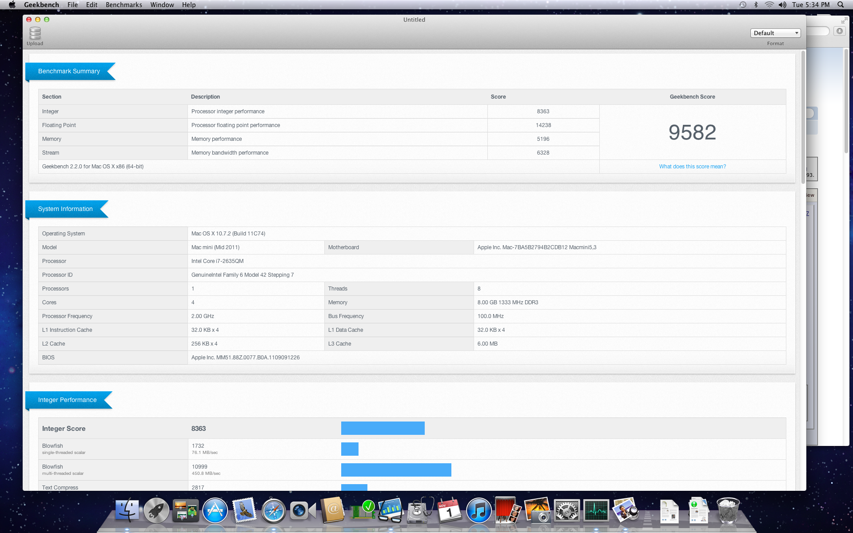Image resolution: width=853 pixels, height=533 pixels.
Task: Open System Preferences gear in Dock
Action: 567,510
